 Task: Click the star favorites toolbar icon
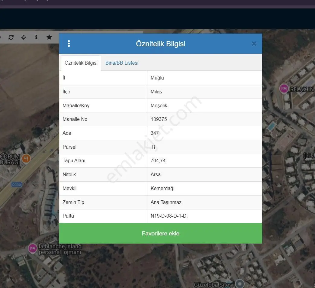[49, 37]
